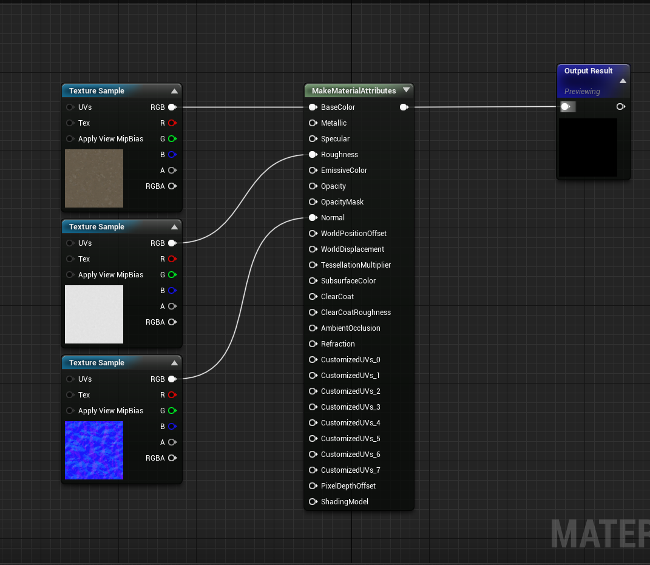Screen dimensions: 650x565
Task: Click the RGBA output pin of middle Texture Sample
Action: pos(172,322)
